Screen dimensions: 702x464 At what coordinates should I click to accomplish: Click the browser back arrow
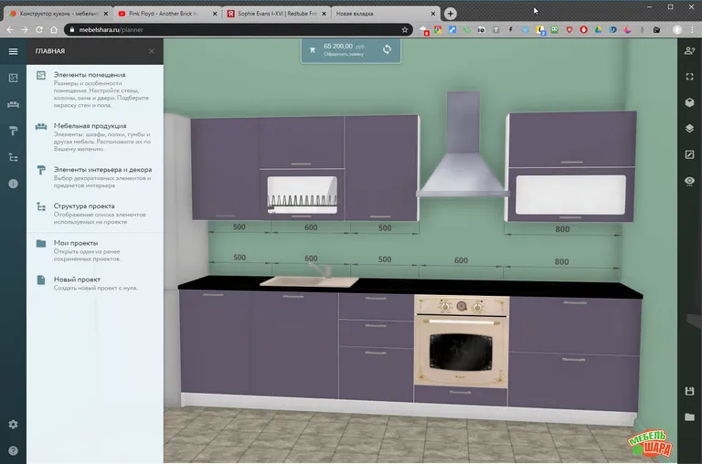(x=10, y=29)
